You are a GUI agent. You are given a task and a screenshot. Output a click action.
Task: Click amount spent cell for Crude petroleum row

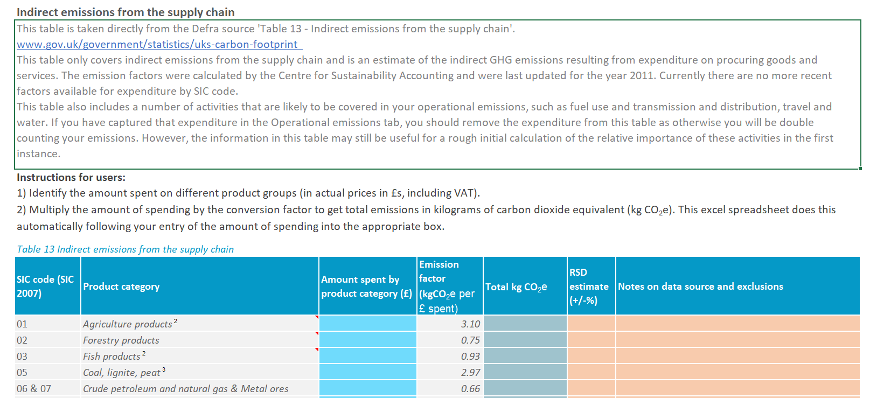(x=367, y=388)
